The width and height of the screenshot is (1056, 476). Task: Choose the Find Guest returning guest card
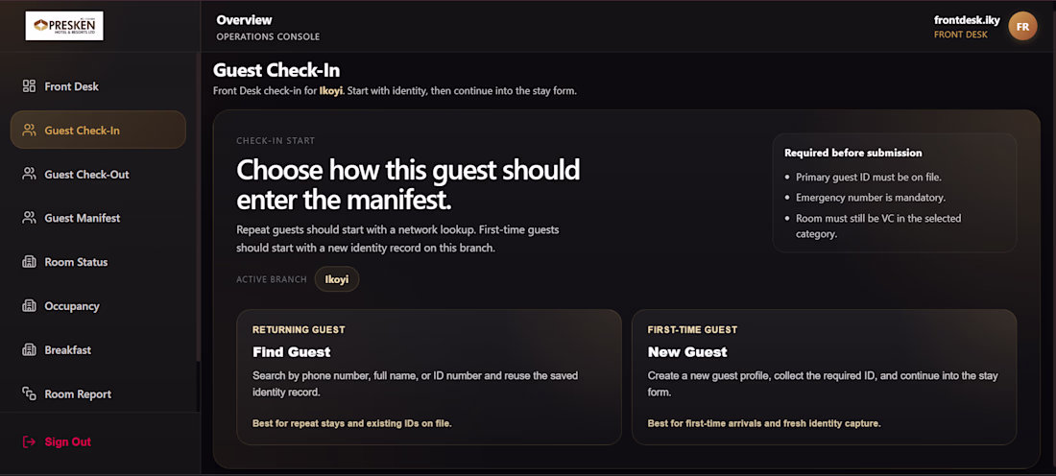[428, 376]
